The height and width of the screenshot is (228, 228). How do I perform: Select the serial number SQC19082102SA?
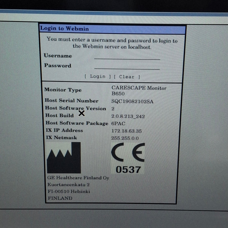(x=132, y=101)
